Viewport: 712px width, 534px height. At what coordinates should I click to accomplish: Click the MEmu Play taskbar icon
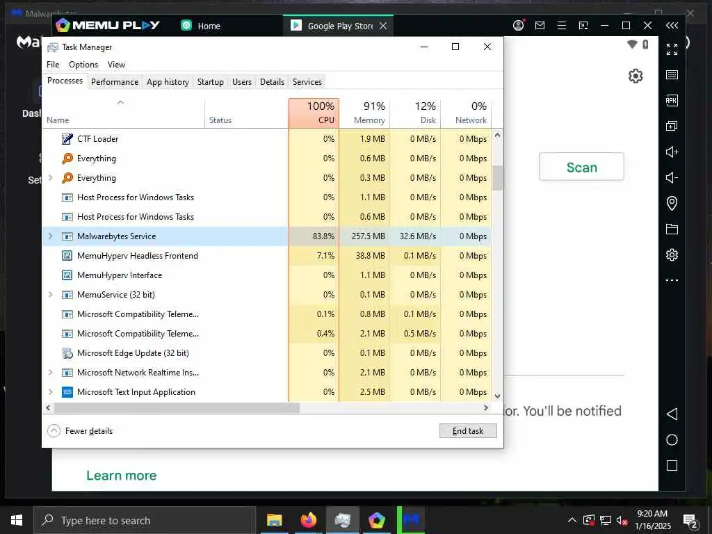click(x=376, y=520)
